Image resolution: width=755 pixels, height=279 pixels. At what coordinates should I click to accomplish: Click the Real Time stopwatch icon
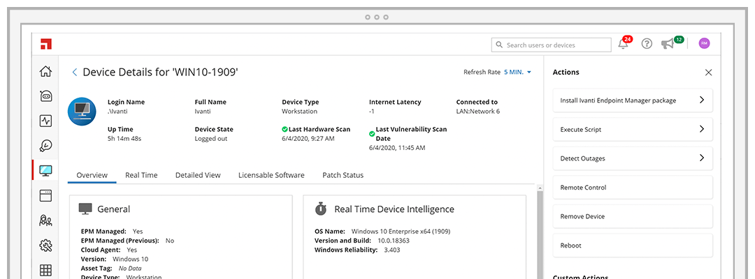click(x=321, y=209)
